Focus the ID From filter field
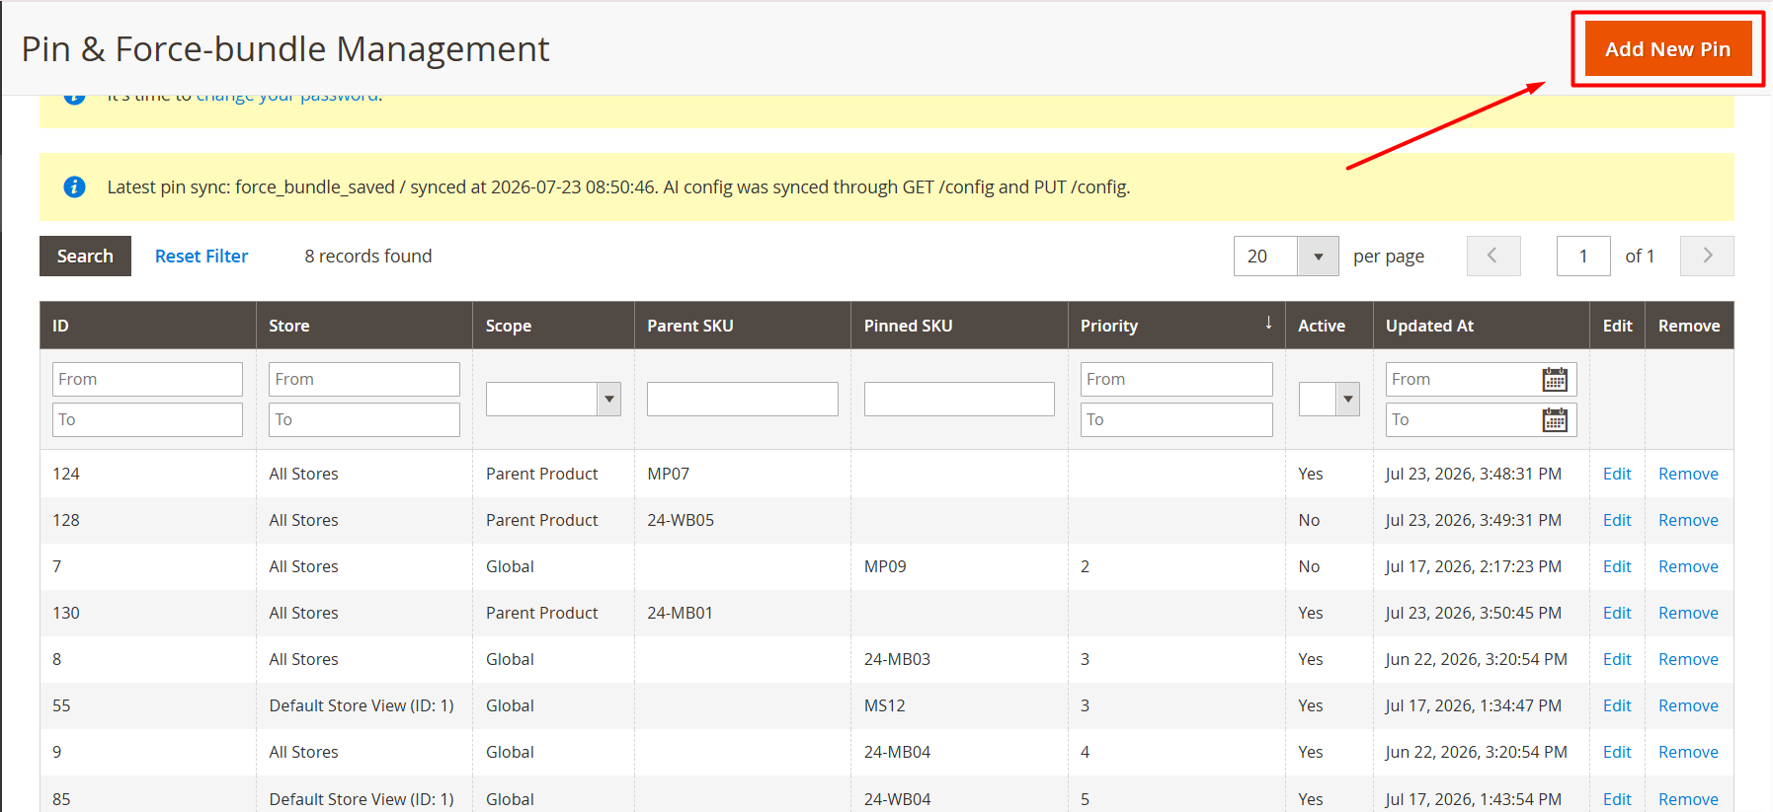The width and height of the screenshot is (1773, 812). pyautogui.click(x=147, y=380)
